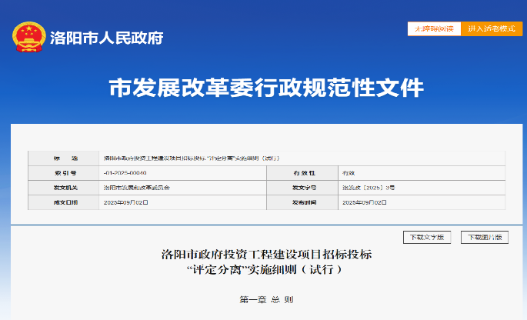Screen dimensions: 527x320
Task: Download the text version via 下载文字版
Action: click(427, 238)
